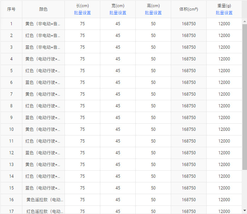Select color cell 红色（非电动+音... in row 2
The width and height of the screenshot is (247, 214).
(x=43, y=36)
